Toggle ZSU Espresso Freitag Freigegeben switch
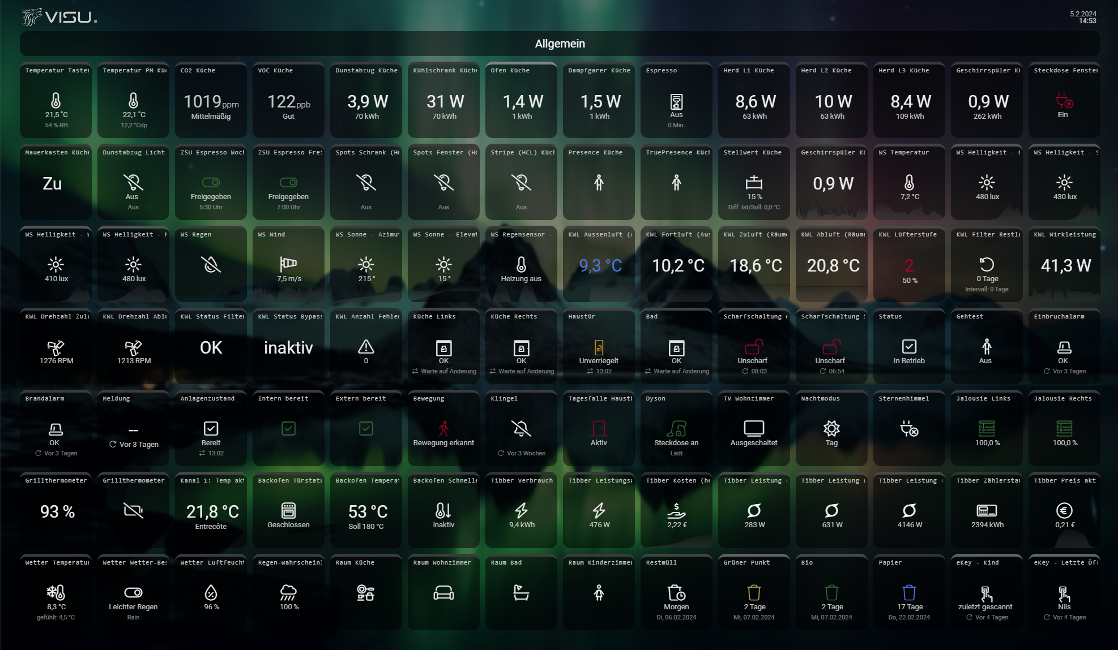The image size is (1118, 650). coord(288,182)
